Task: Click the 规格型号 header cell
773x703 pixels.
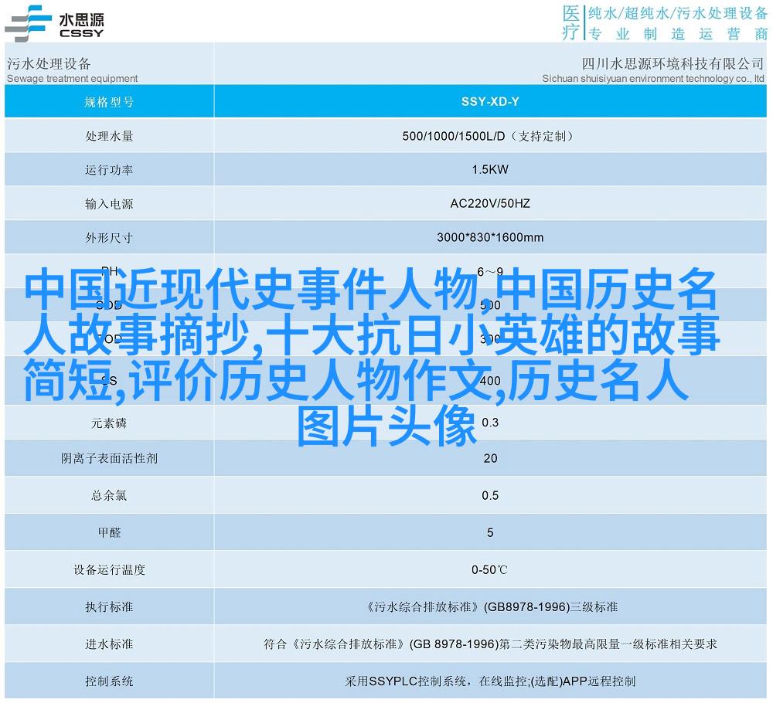Action: tap(109, 102)
